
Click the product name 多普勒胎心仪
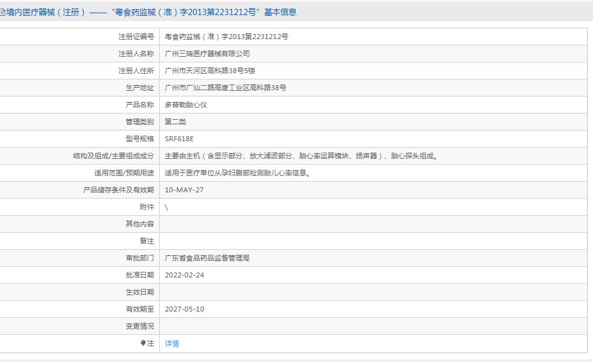coord(186,105)
